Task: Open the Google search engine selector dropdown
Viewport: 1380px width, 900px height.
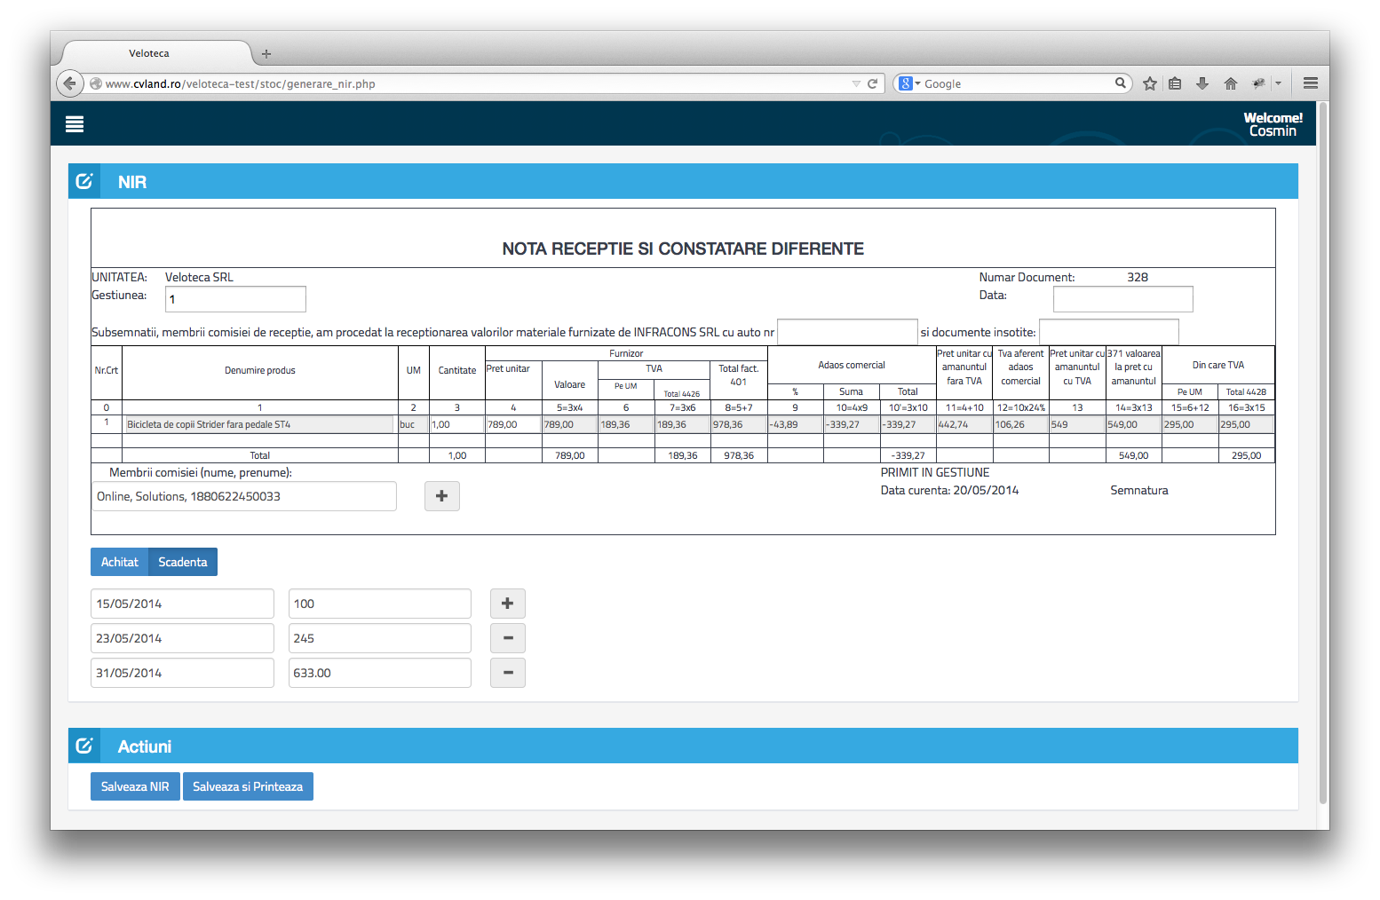Action: click(x=909, y=83)
